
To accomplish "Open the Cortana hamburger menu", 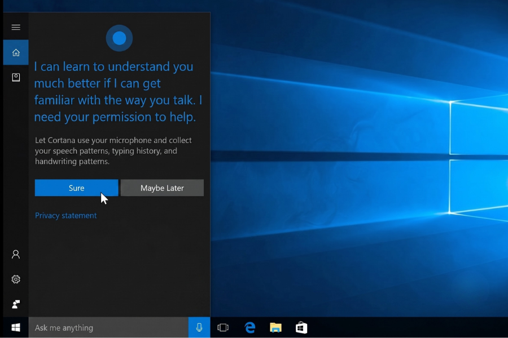I will (x=16, y=27).
